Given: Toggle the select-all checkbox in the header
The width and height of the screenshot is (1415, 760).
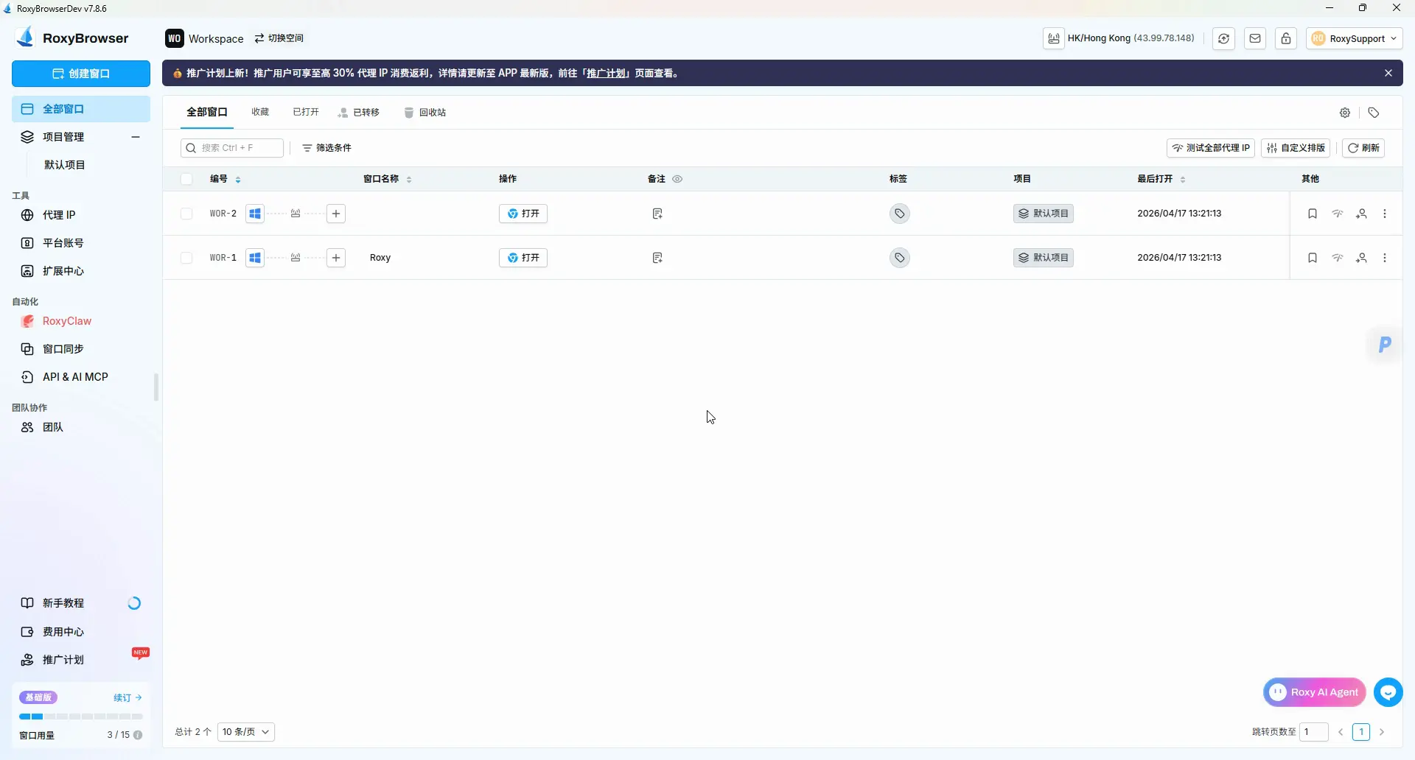Looking at the screenshot, I should (x=186, y=179).
